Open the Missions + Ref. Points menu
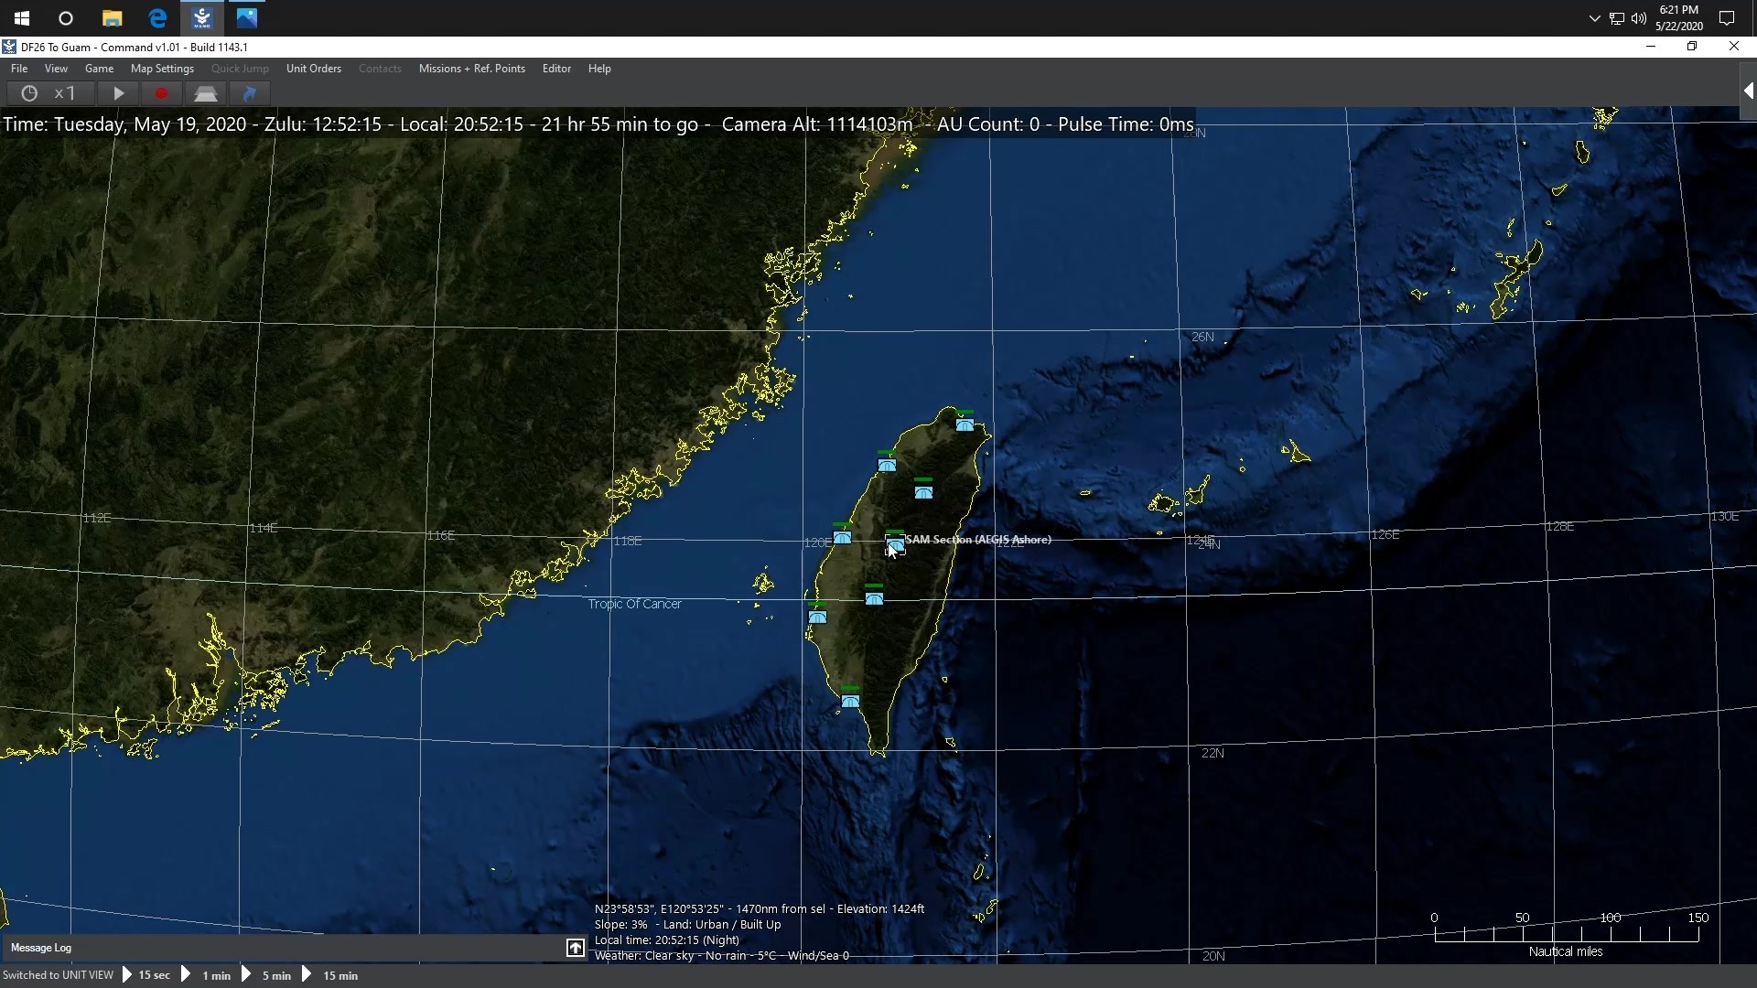Image resolution: width=1757 pixels, height=988 pixels. [472, 69]
